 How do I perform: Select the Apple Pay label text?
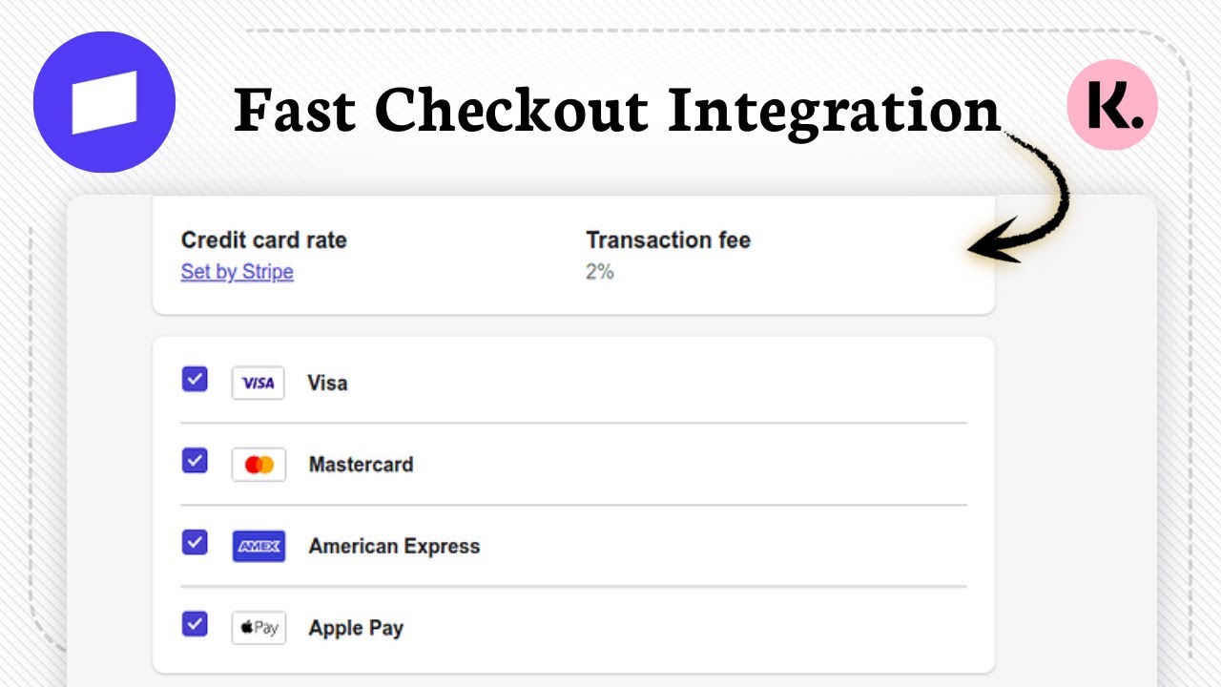click(356, 629)
